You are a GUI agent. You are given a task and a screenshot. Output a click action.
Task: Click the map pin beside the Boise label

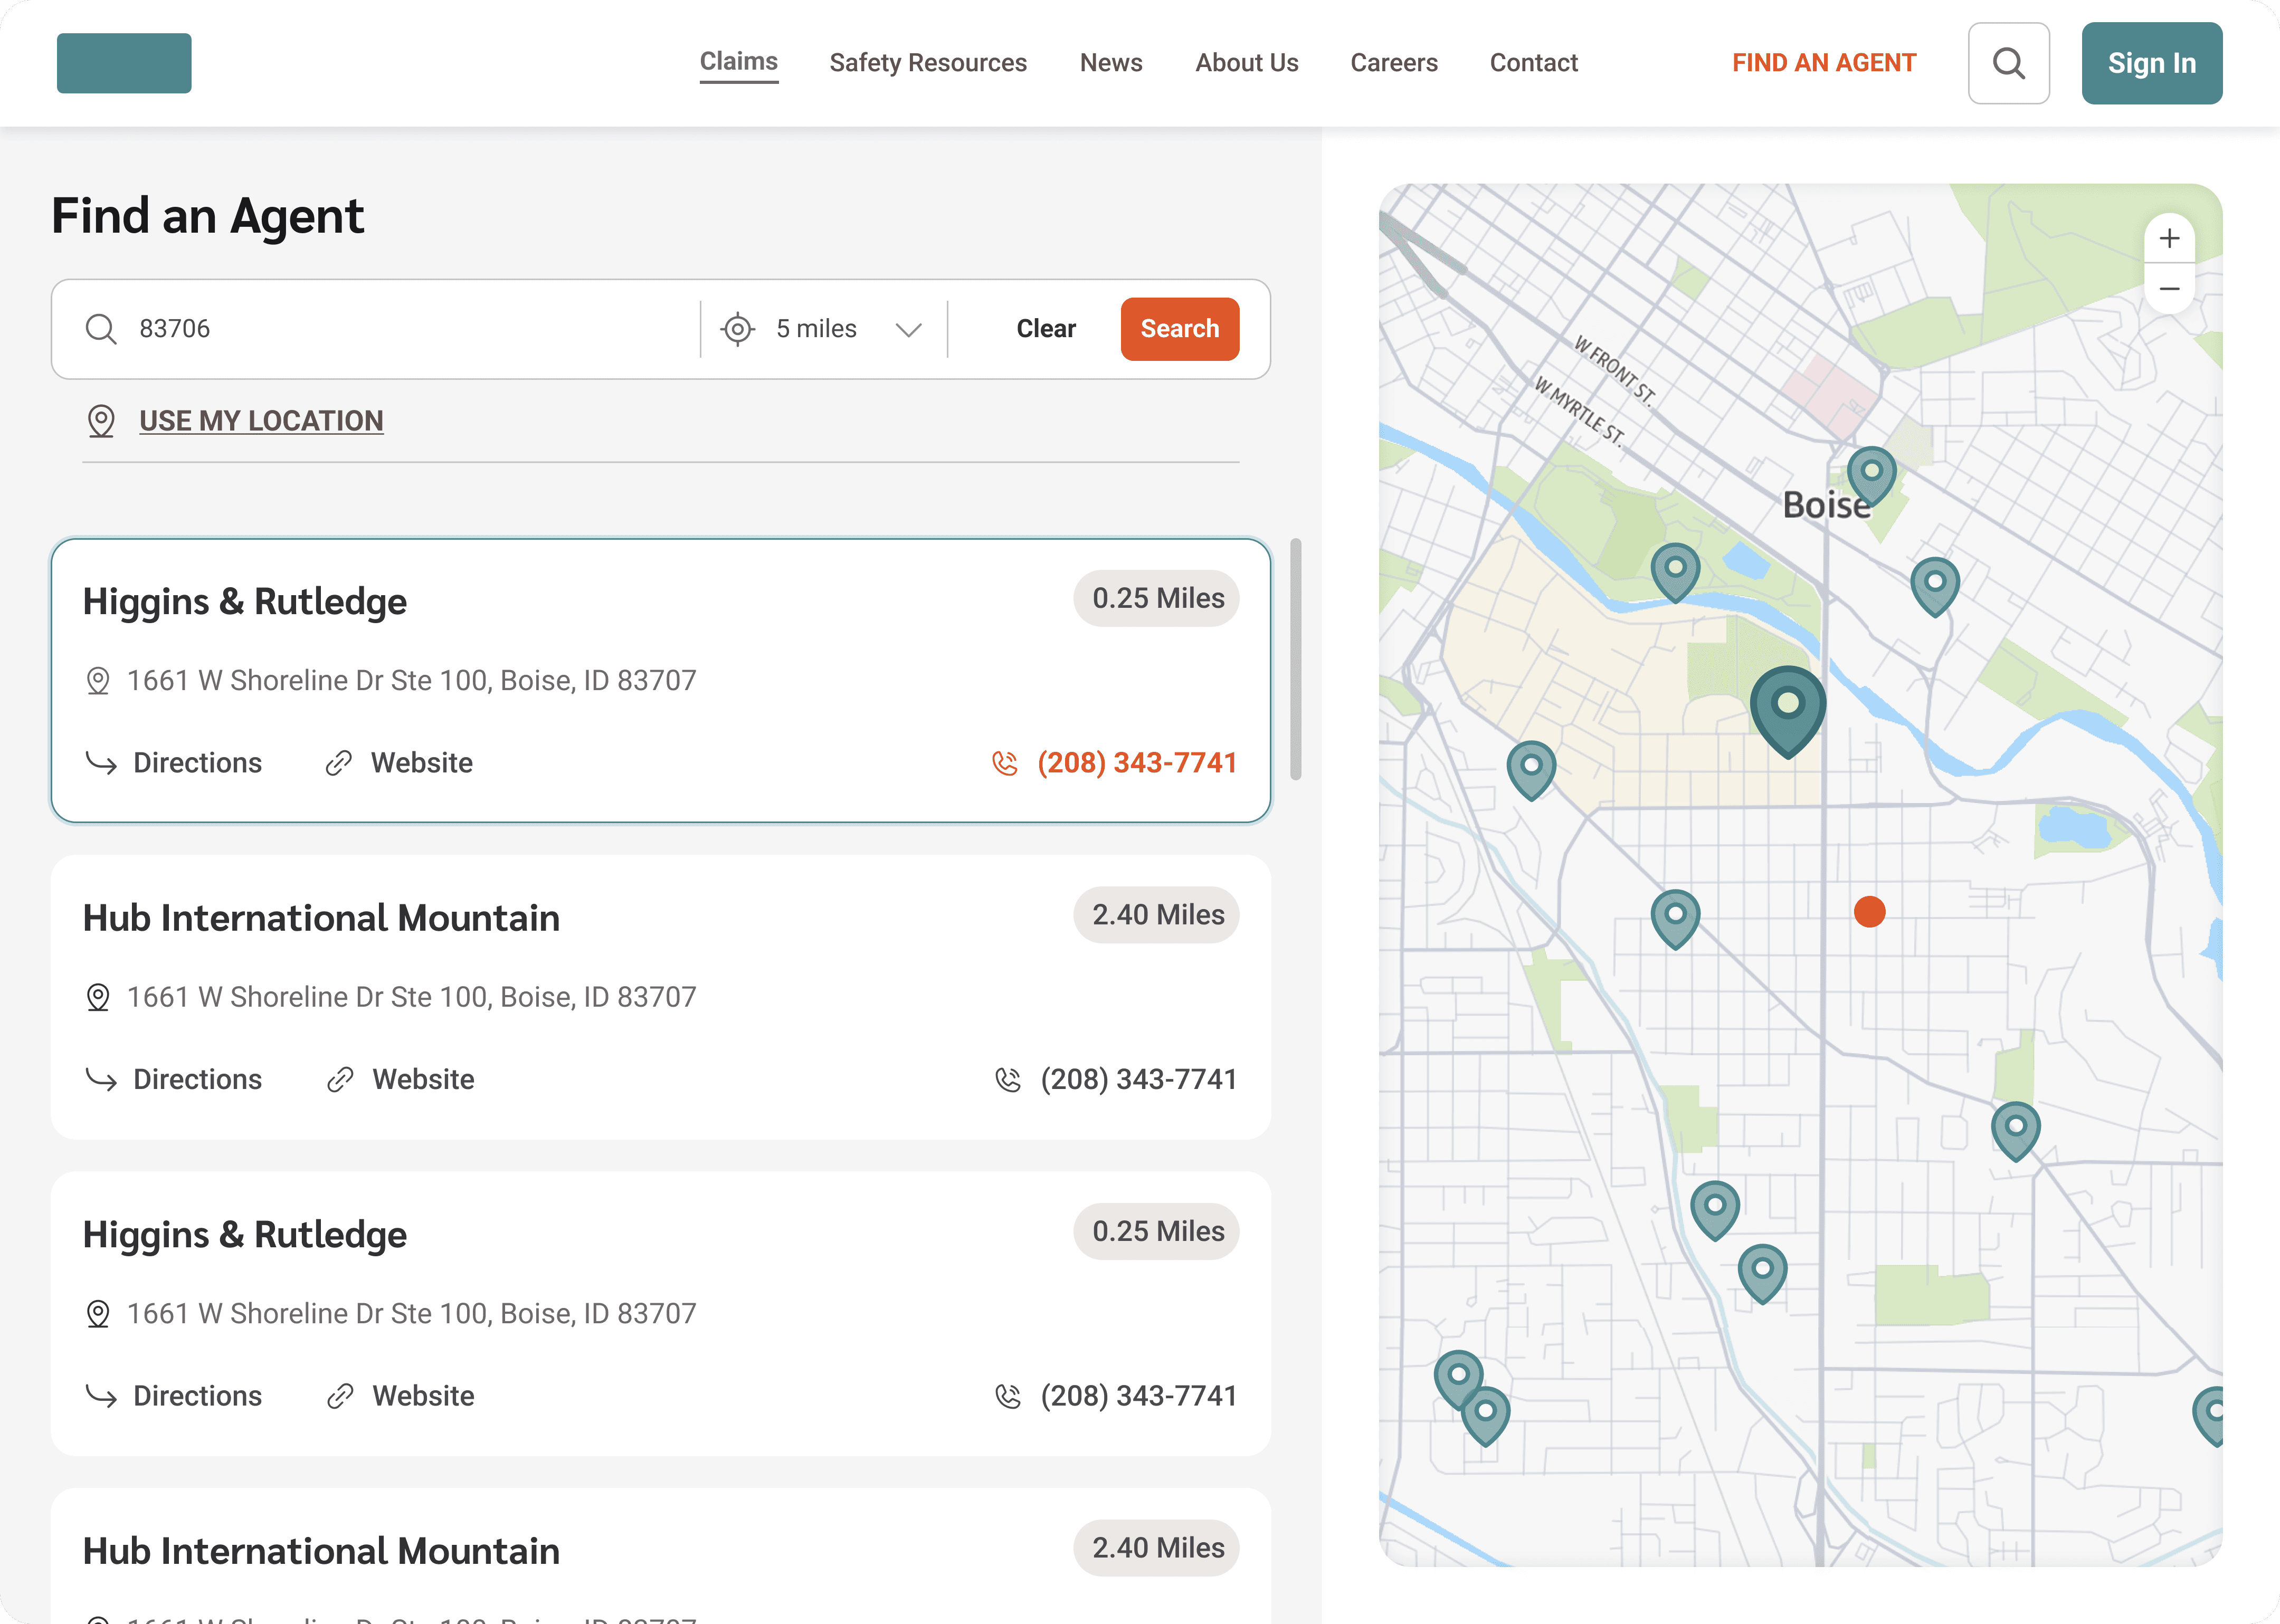[1872, 475]
